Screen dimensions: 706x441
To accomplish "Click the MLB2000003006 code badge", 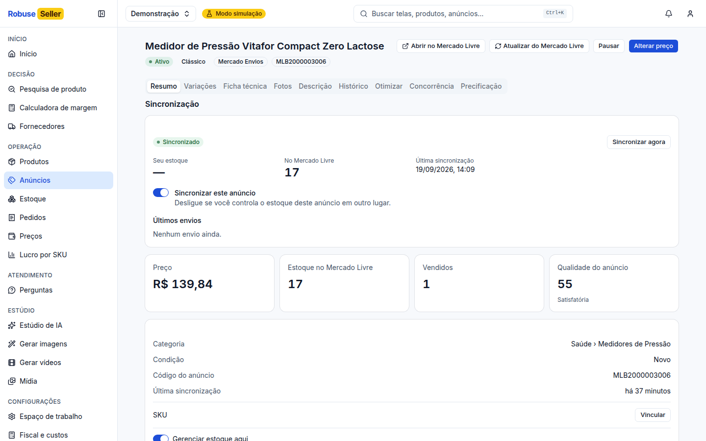I will click(x=301, y=62).
